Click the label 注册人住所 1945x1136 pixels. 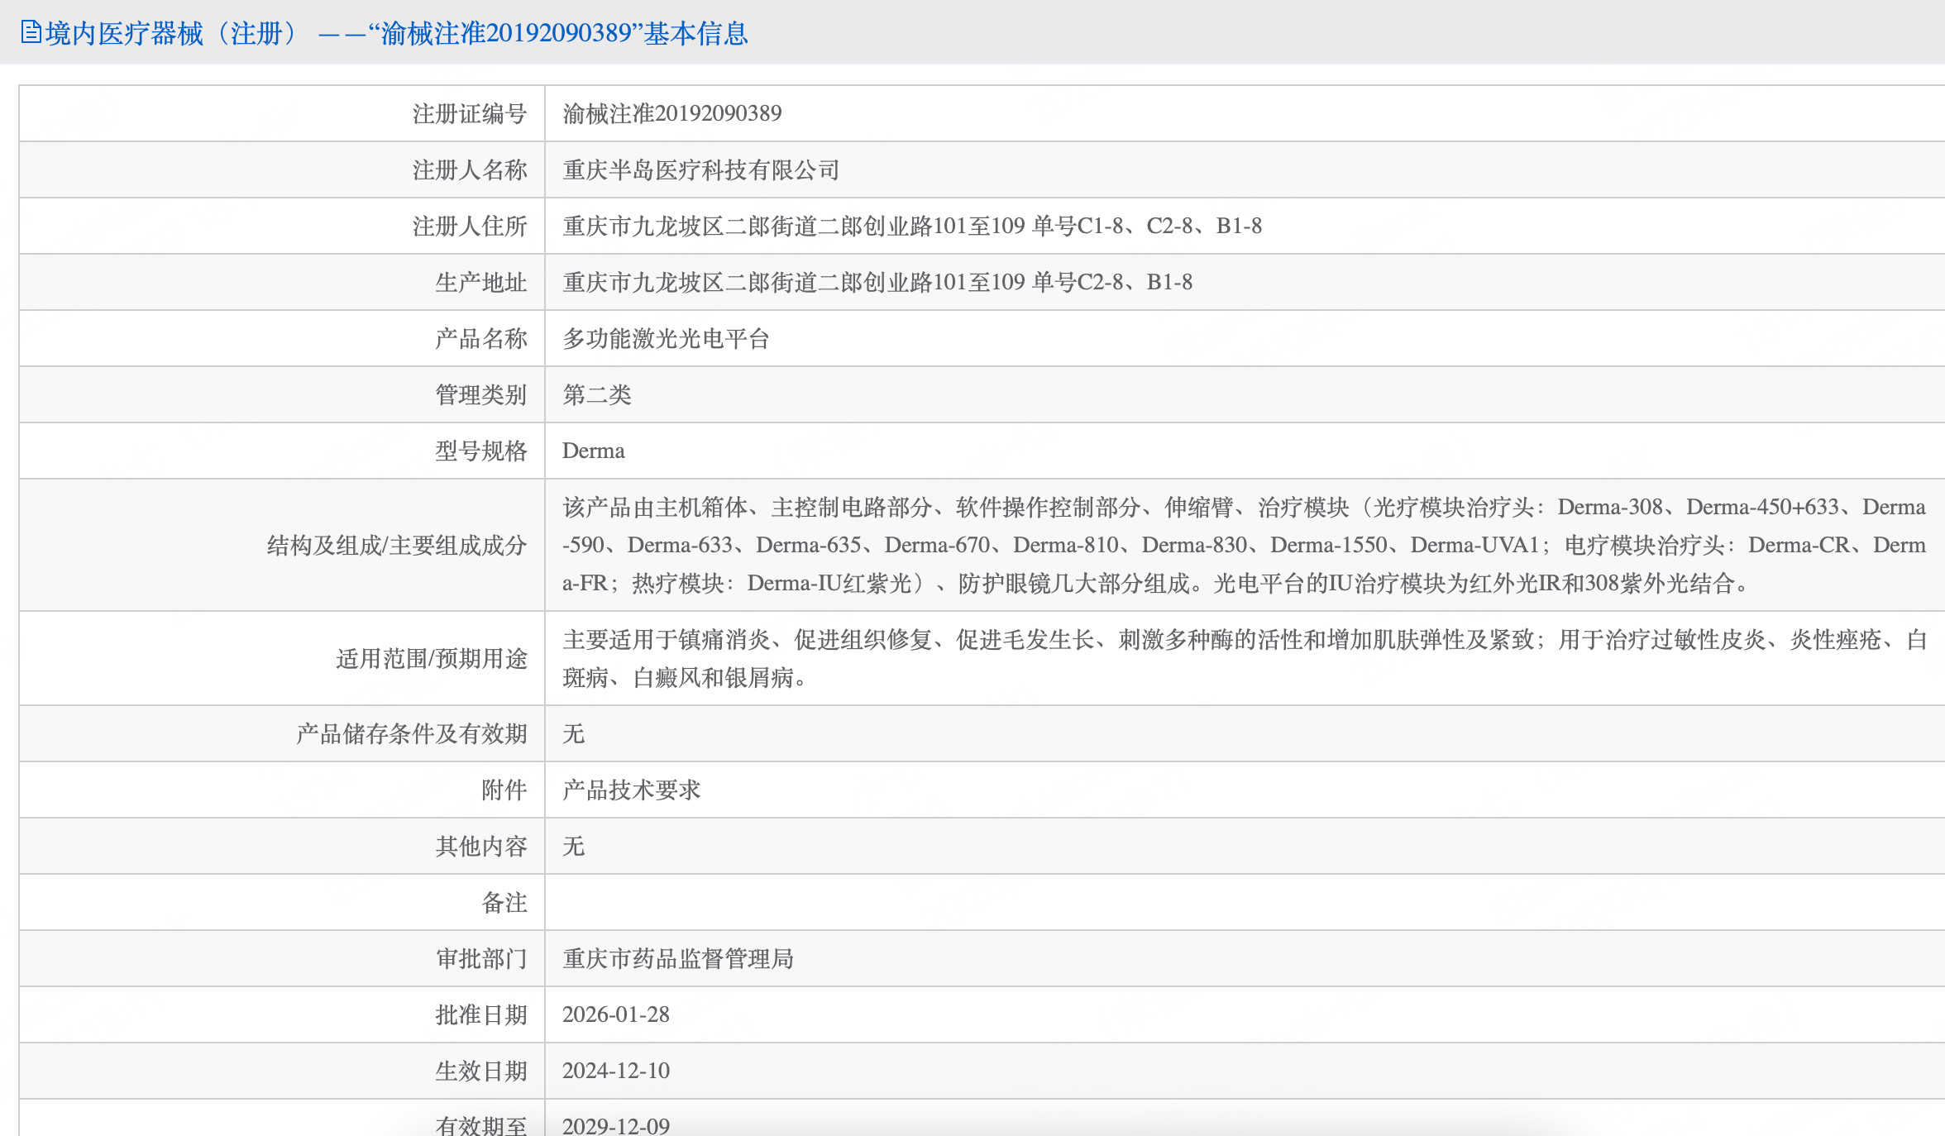pos(470,226)
